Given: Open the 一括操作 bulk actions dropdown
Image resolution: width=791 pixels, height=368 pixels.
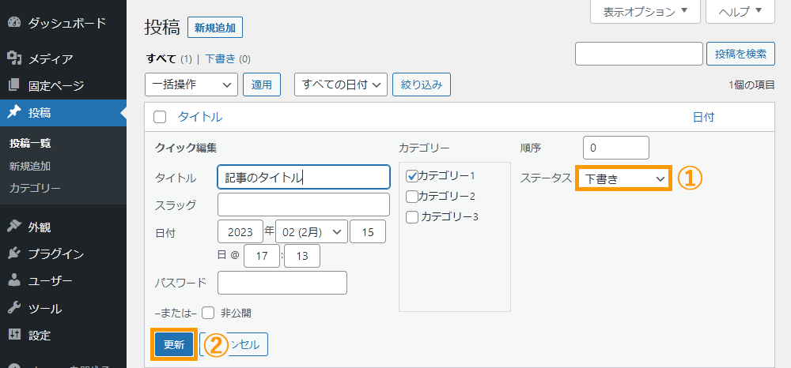Looking at the screenshot, I should click(191, 84).
